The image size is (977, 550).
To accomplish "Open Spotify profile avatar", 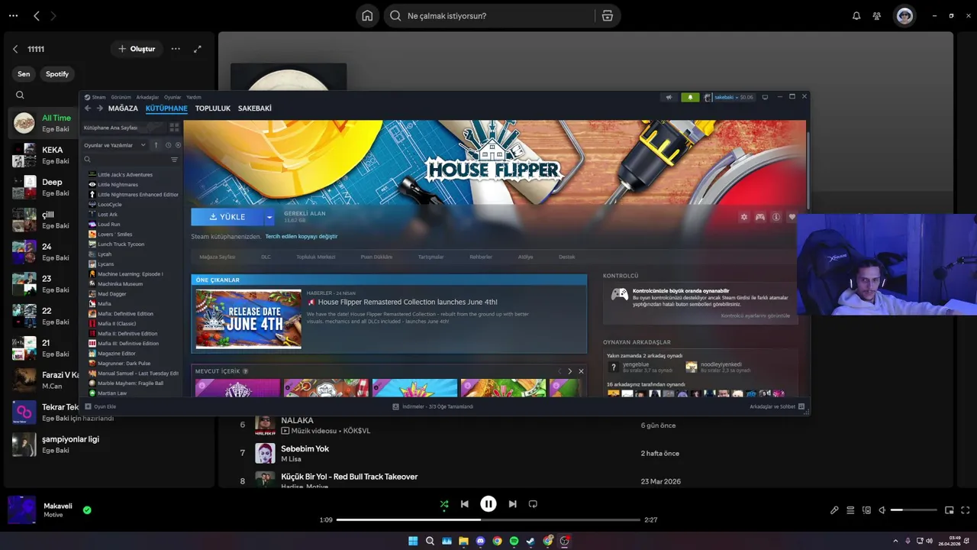I will [x=904, y=16].
